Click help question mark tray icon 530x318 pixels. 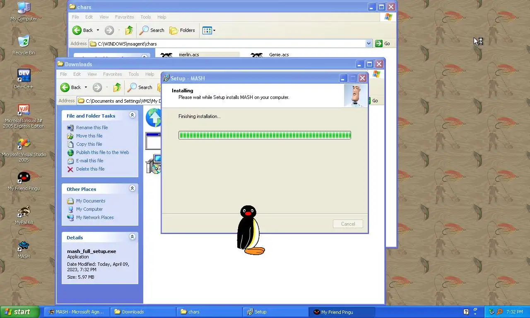click(466, 312)
